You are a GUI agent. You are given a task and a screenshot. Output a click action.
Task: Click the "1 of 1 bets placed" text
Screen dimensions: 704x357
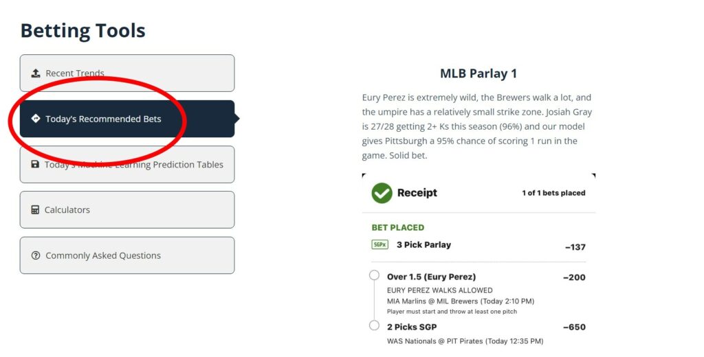(x=553, y=193)
